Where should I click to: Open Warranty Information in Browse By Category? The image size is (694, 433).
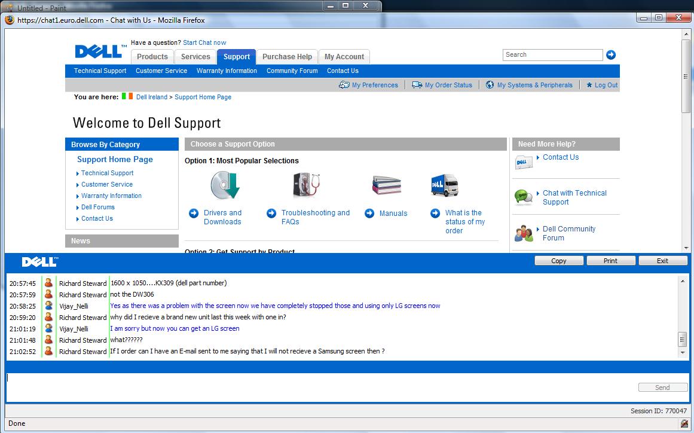pos(112,196)
